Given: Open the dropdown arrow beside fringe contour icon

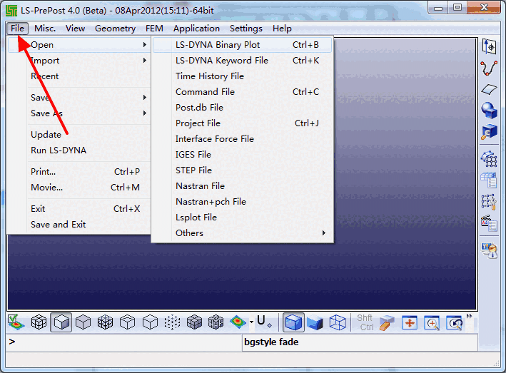Looking at the screenshot, I should (x=251, y=322).
